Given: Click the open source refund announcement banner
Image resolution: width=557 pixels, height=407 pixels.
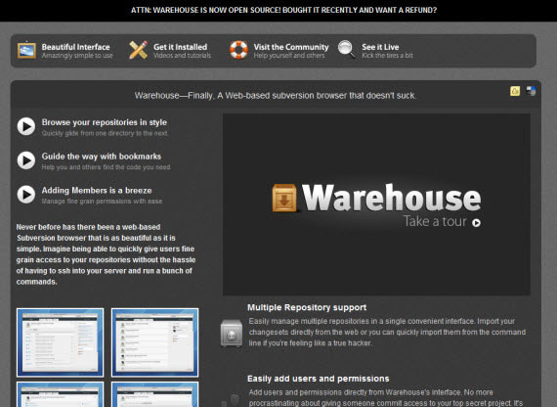Looking at the screenshot, I should 283,10.
